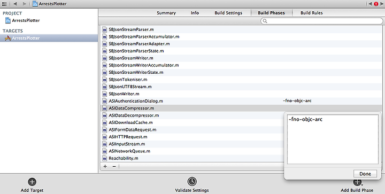Image resolution: width=385 pixels, height=194 pixels.
Task: Select SBJsonUTF8Stream.m file
Action: click(130, 87)
